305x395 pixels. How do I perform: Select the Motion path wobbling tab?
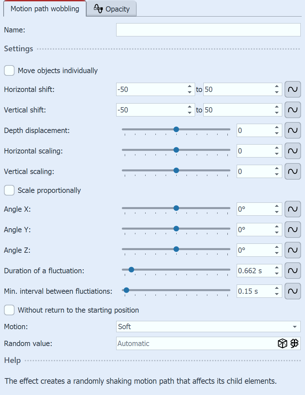(x=45, y=9)
